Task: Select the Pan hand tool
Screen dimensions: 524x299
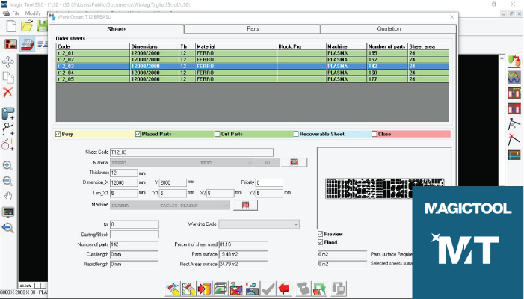Action: click(8, 197)
